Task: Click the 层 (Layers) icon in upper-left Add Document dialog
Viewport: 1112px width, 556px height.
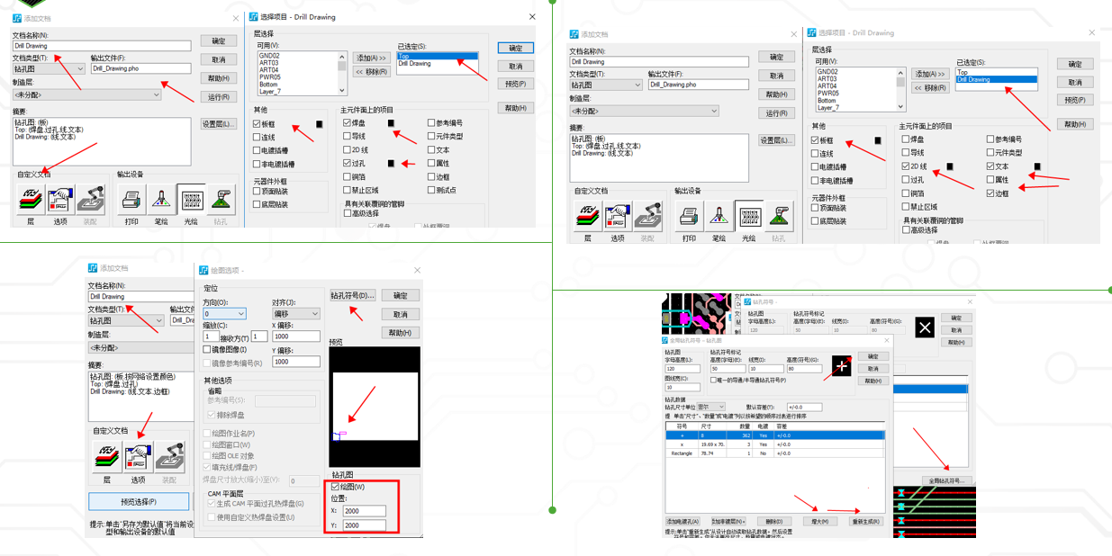Action: pos(31,198)
